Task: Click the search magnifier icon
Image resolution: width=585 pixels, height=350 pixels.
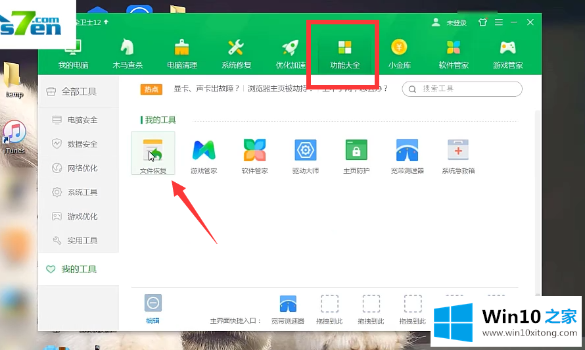Action: [x=412, y=89]
